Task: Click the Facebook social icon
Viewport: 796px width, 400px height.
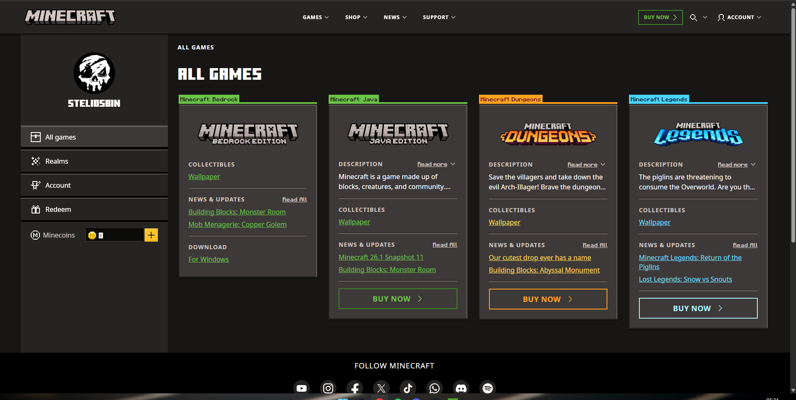Action: 355,388
